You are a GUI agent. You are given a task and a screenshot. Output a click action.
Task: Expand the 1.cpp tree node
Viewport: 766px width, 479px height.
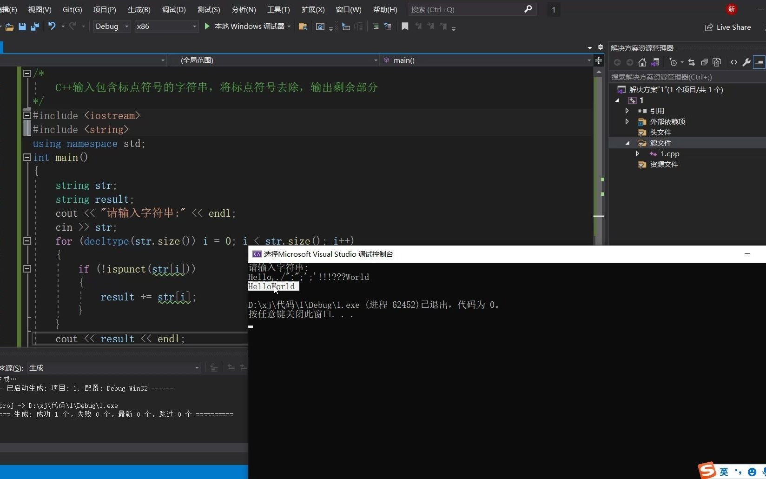[x=638, y=154]
